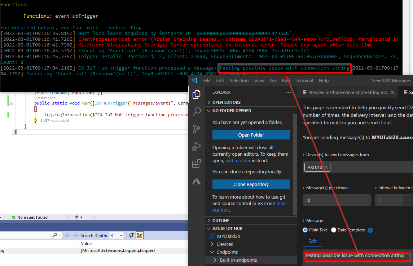Image resolution: width=413 pixels, height=266 pixels.
Task: Click the cleanup broom icon in status strip
Action: coord(76,217)
